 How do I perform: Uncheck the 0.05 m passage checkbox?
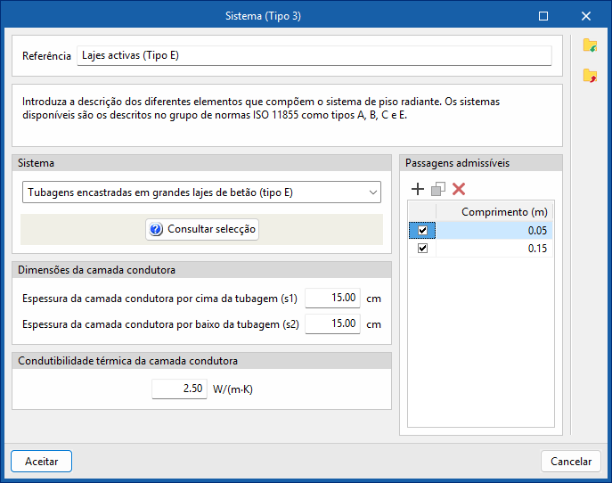pos(422,231)
